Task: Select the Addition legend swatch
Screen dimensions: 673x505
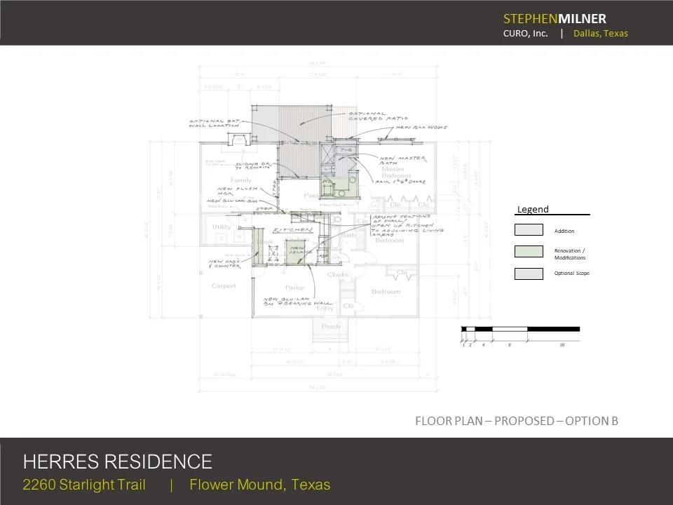Action: coord(529,230)
